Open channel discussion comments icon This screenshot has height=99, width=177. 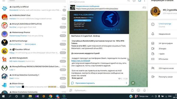click(x=134, y=1)
